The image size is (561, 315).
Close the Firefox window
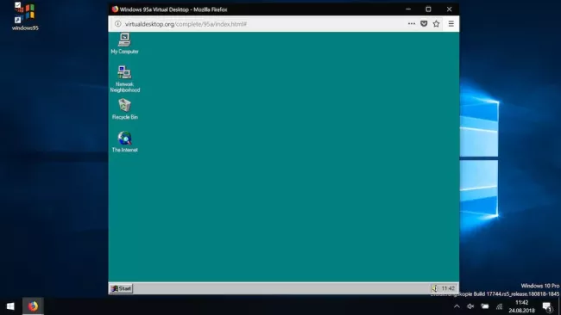(449, 9)
